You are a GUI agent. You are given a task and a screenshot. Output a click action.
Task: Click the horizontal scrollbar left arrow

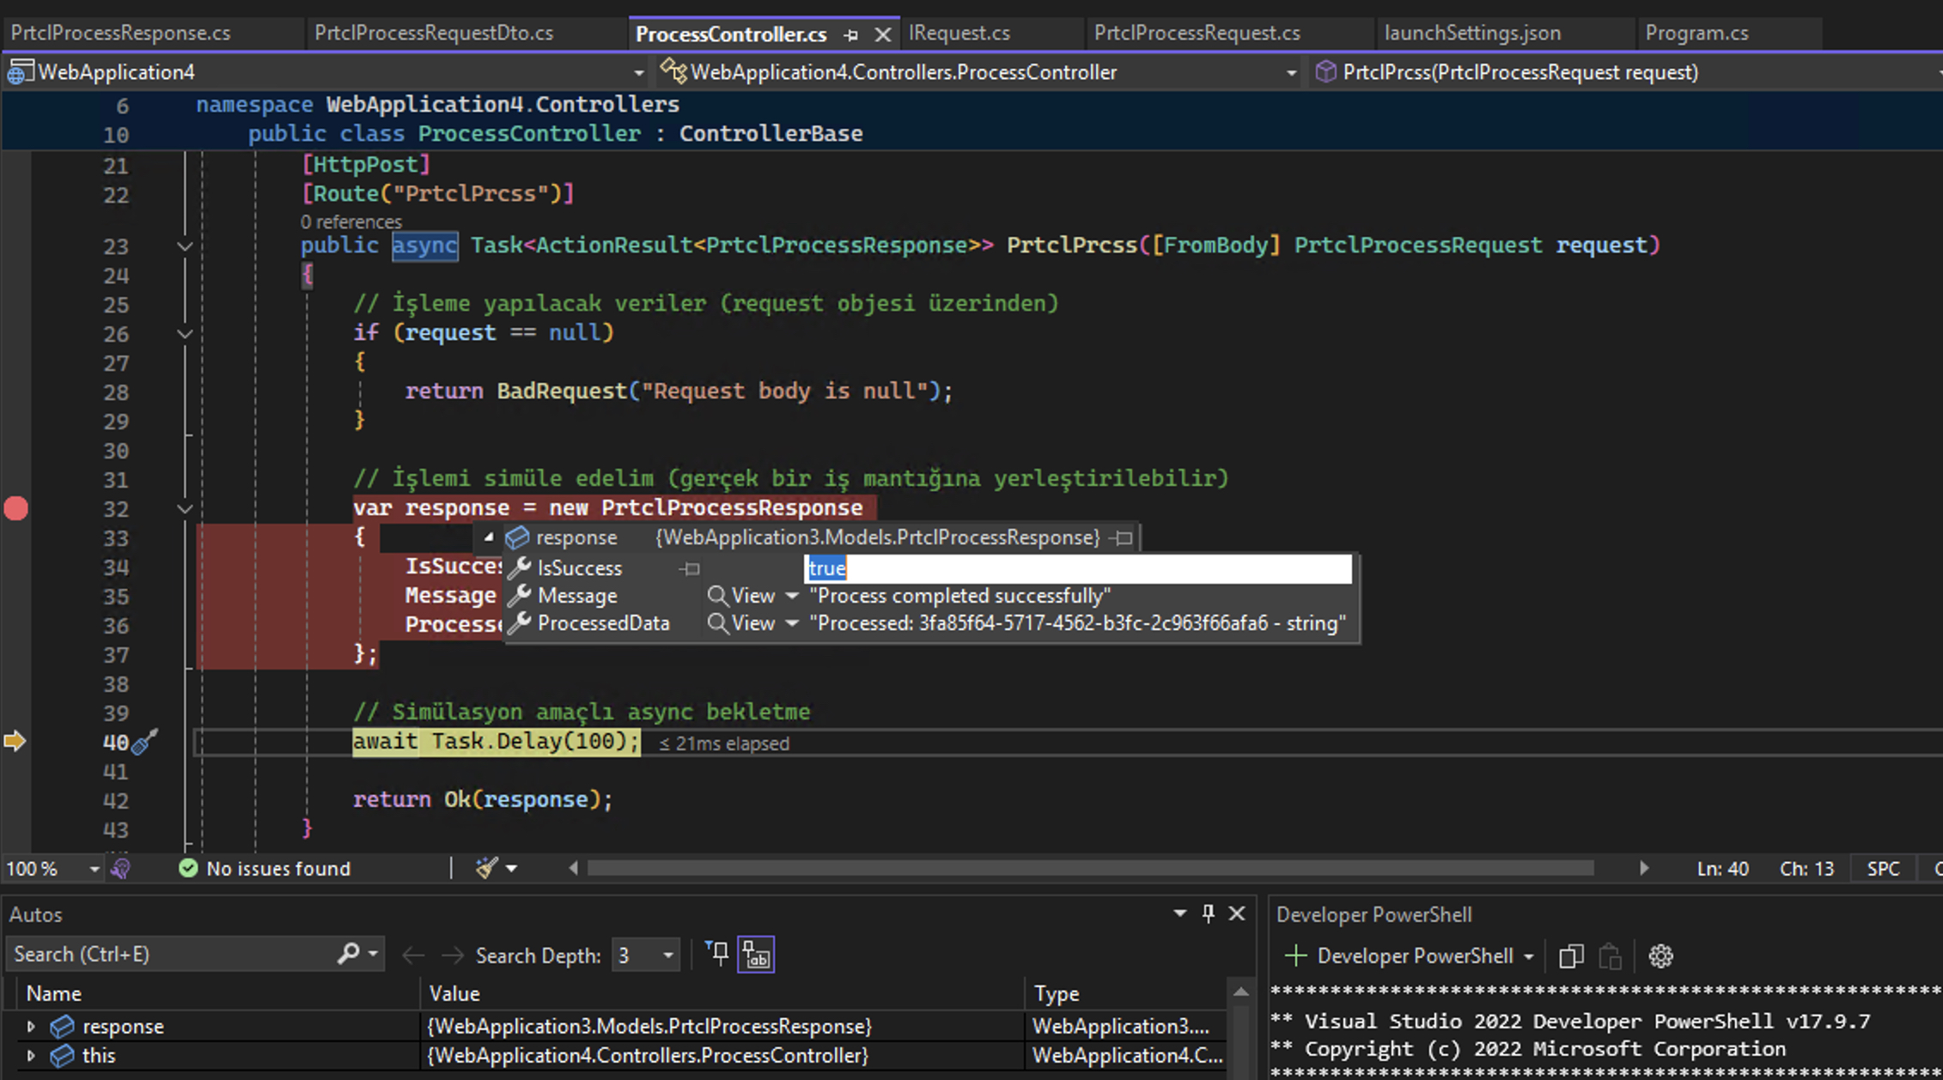click(x=573, y=868)
